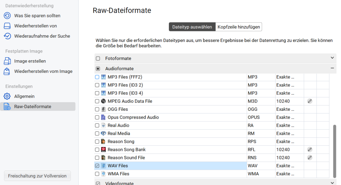341x185 pixels.
Task: Switch to 'Kopfzeile hinzufügen' tab
Action: pyautogui.click(x=238, y=27)
